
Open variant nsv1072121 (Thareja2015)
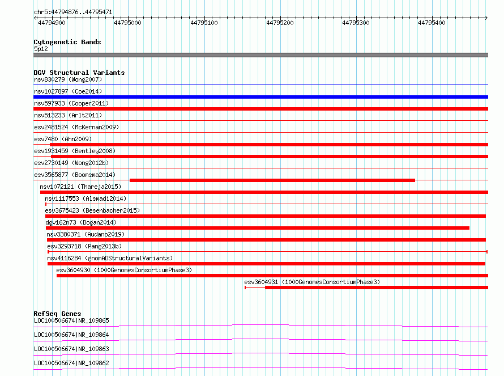point(80,187)
